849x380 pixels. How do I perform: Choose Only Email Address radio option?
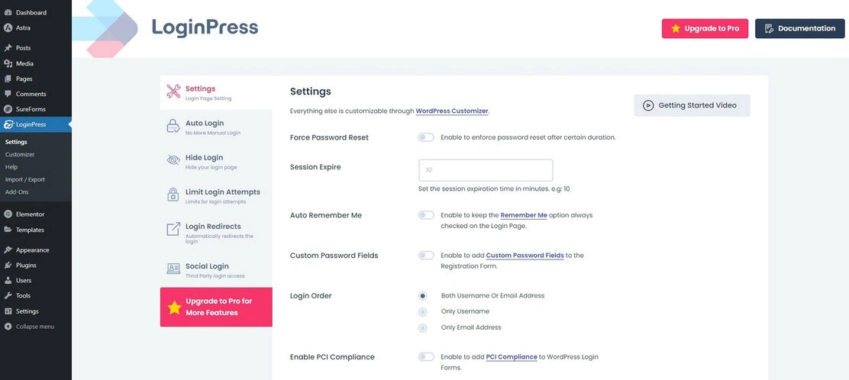[423, 327]
